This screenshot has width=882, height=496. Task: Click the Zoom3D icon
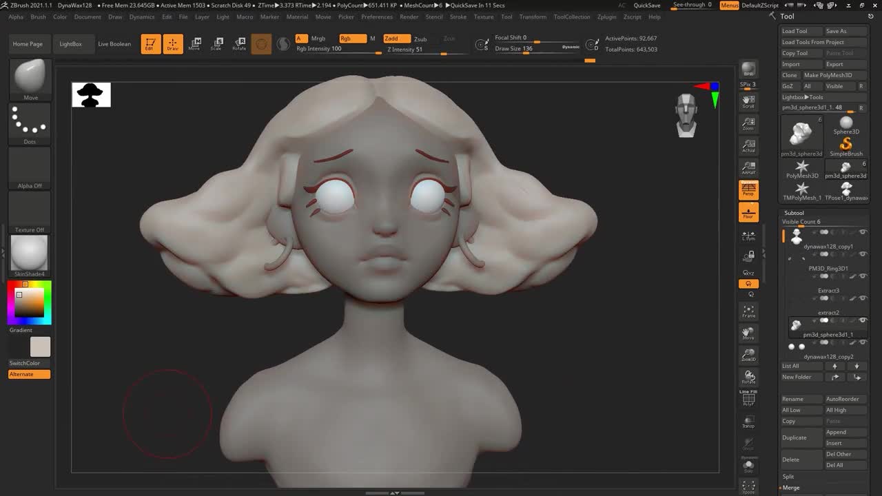click(x=748, y=355)
